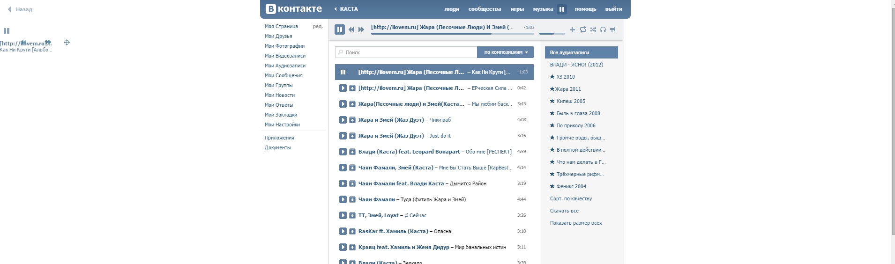Skip to next track in player bar
The width and height of the screenshot is (895, 264).
pyautogui.click(x=361, y=29)
